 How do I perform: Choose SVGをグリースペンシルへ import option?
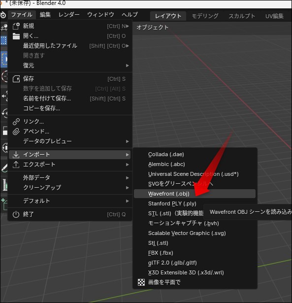(195, 184)
